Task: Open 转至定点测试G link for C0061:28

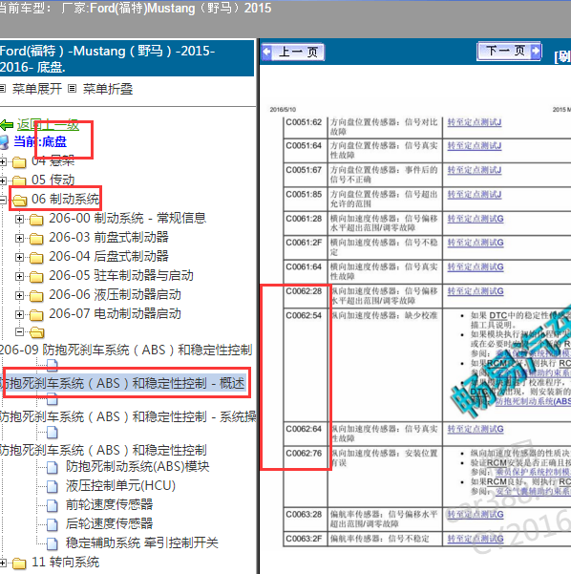Action: [476, 219]
